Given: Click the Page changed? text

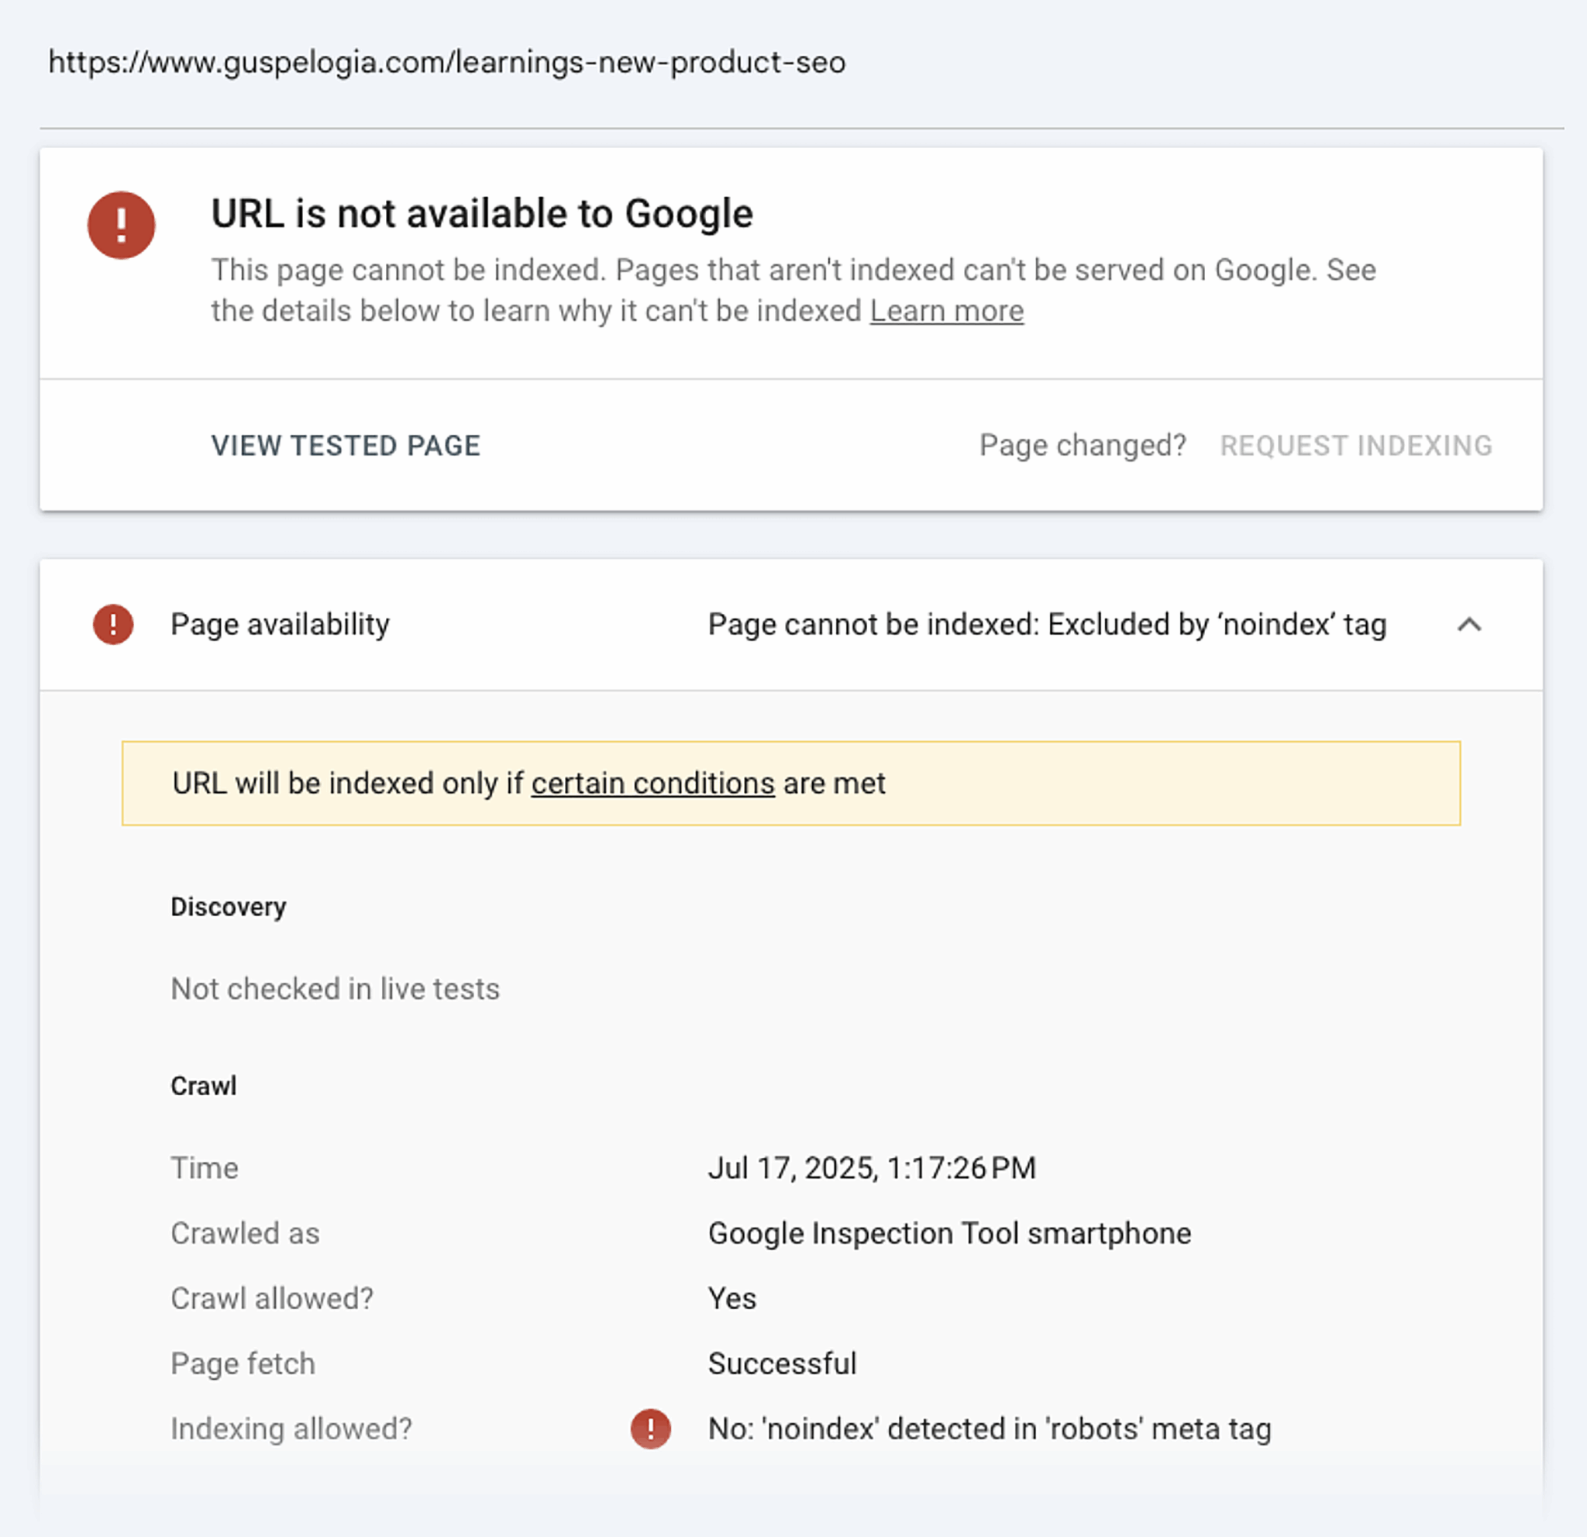Looking at the screenshot, I should [x=1082, y=446].
